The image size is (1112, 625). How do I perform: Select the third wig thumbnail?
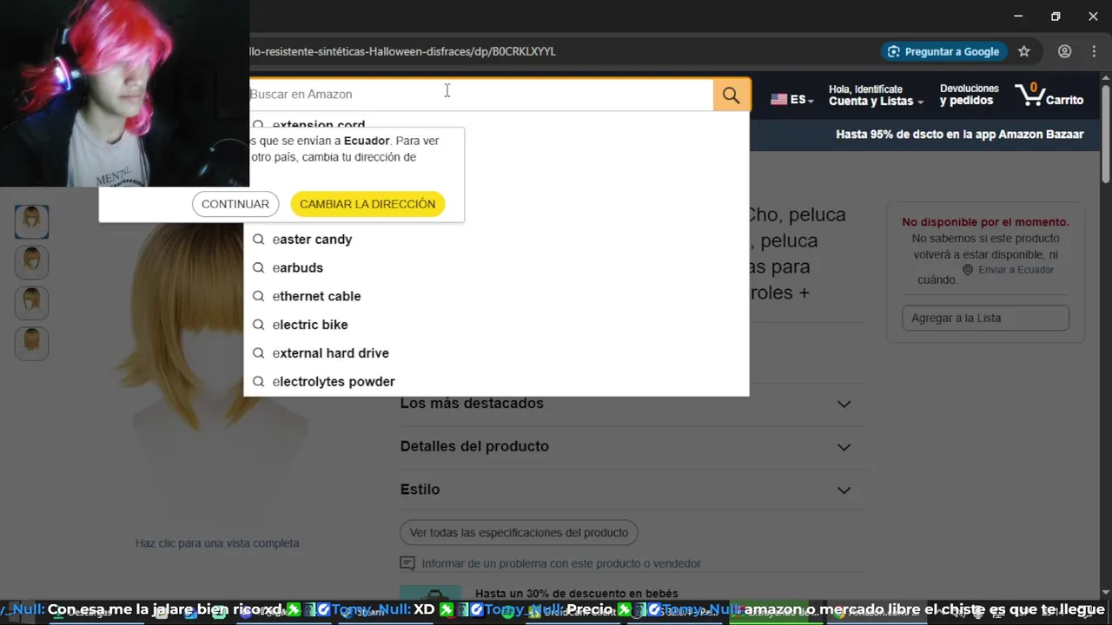31,303
